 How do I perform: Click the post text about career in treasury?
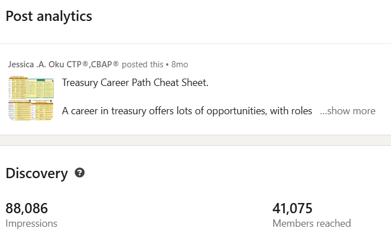pos(186,111)
